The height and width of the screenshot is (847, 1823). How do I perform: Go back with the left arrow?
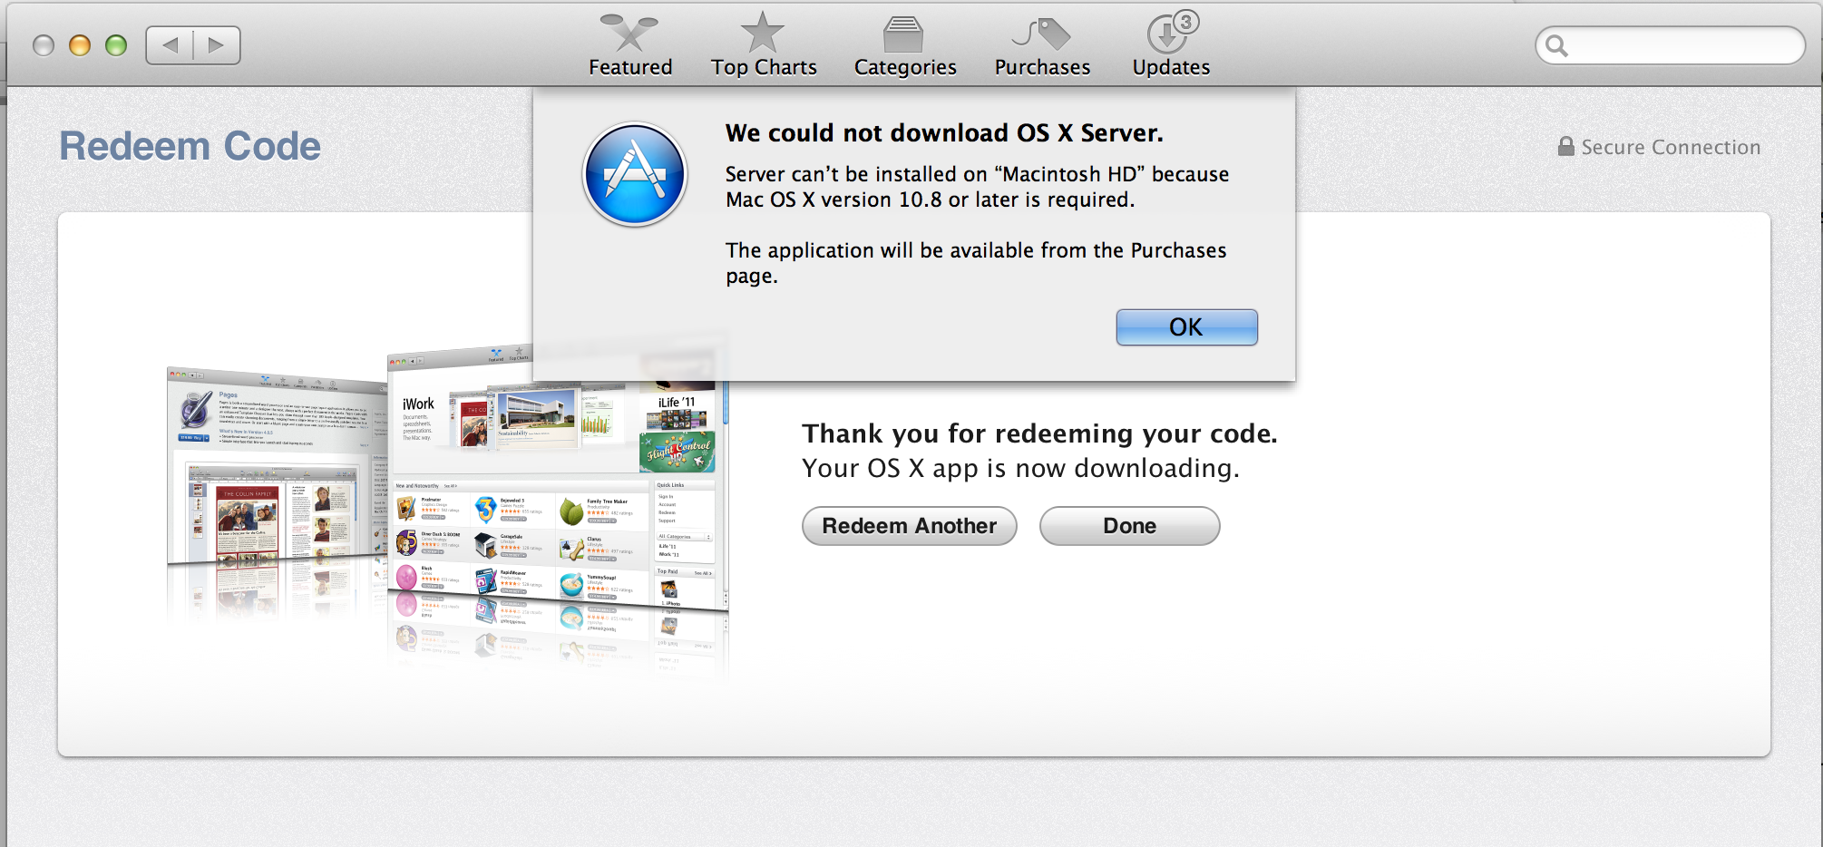click(170, 45)
